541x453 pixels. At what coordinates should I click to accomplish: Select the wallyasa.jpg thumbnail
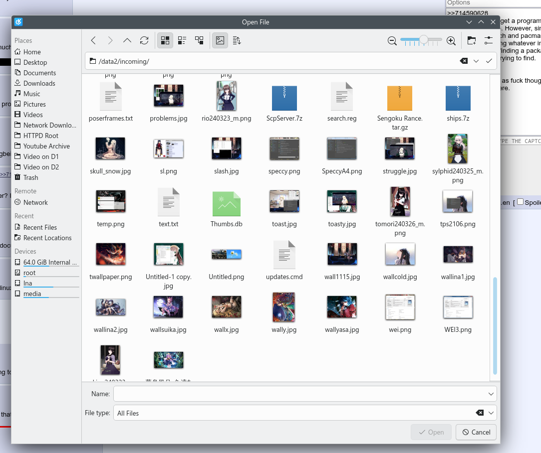[x=342, y=307]
